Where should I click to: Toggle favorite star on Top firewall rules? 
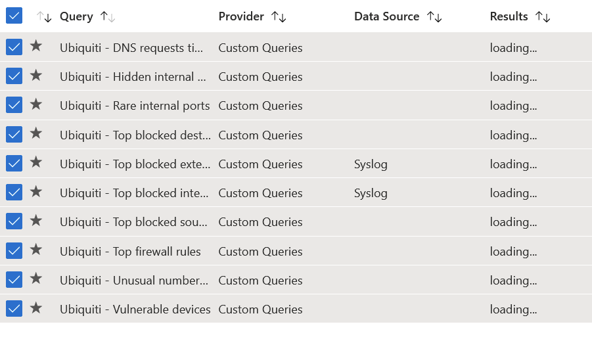point(36,250)
